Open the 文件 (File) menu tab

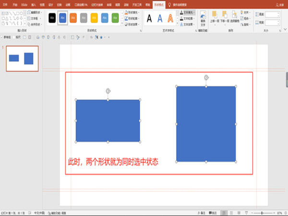(x=6, y=4)
